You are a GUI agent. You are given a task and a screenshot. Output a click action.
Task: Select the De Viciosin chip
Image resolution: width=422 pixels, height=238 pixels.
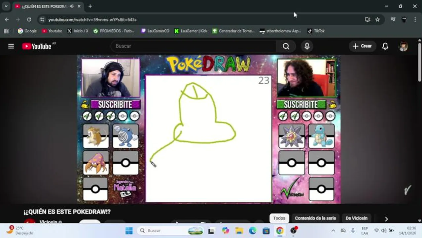tap(356, 218)
